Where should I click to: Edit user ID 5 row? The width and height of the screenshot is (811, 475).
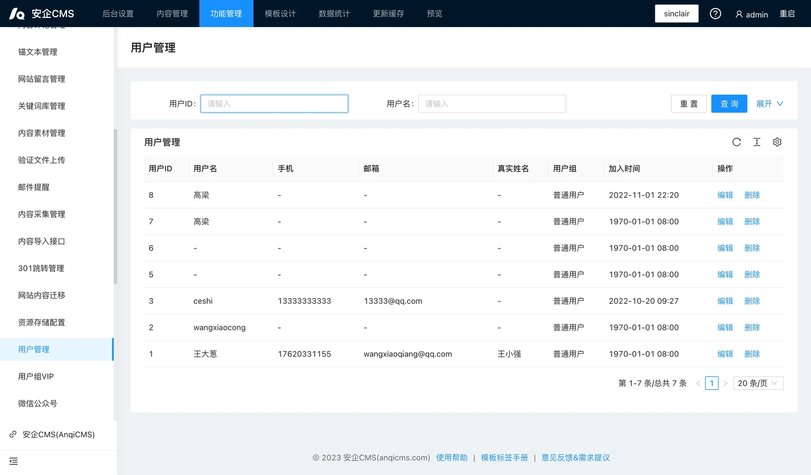click(x=725, y=274)
